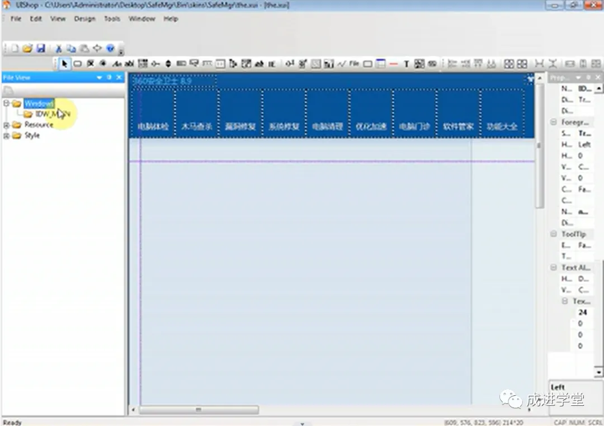
Task: Collapse the Windows tree node
Action: point(6,103)
